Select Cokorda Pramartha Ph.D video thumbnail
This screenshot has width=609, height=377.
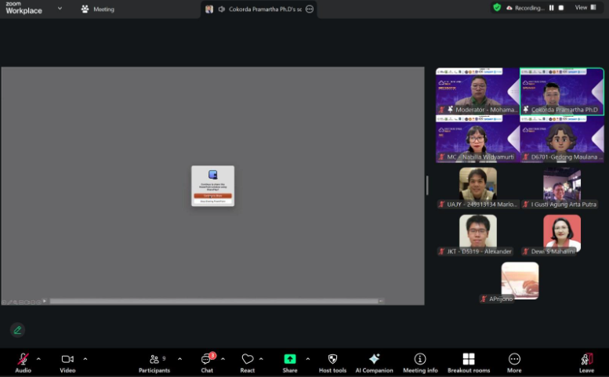click(562, 92)
